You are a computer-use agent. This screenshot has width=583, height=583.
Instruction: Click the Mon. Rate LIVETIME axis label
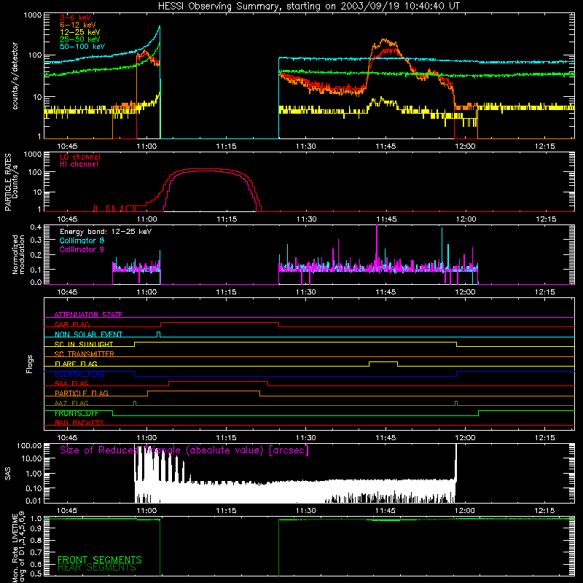[x=18, y=548]
